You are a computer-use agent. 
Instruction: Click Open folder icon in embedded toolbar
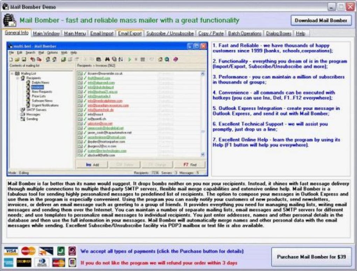tap(17, 59)
